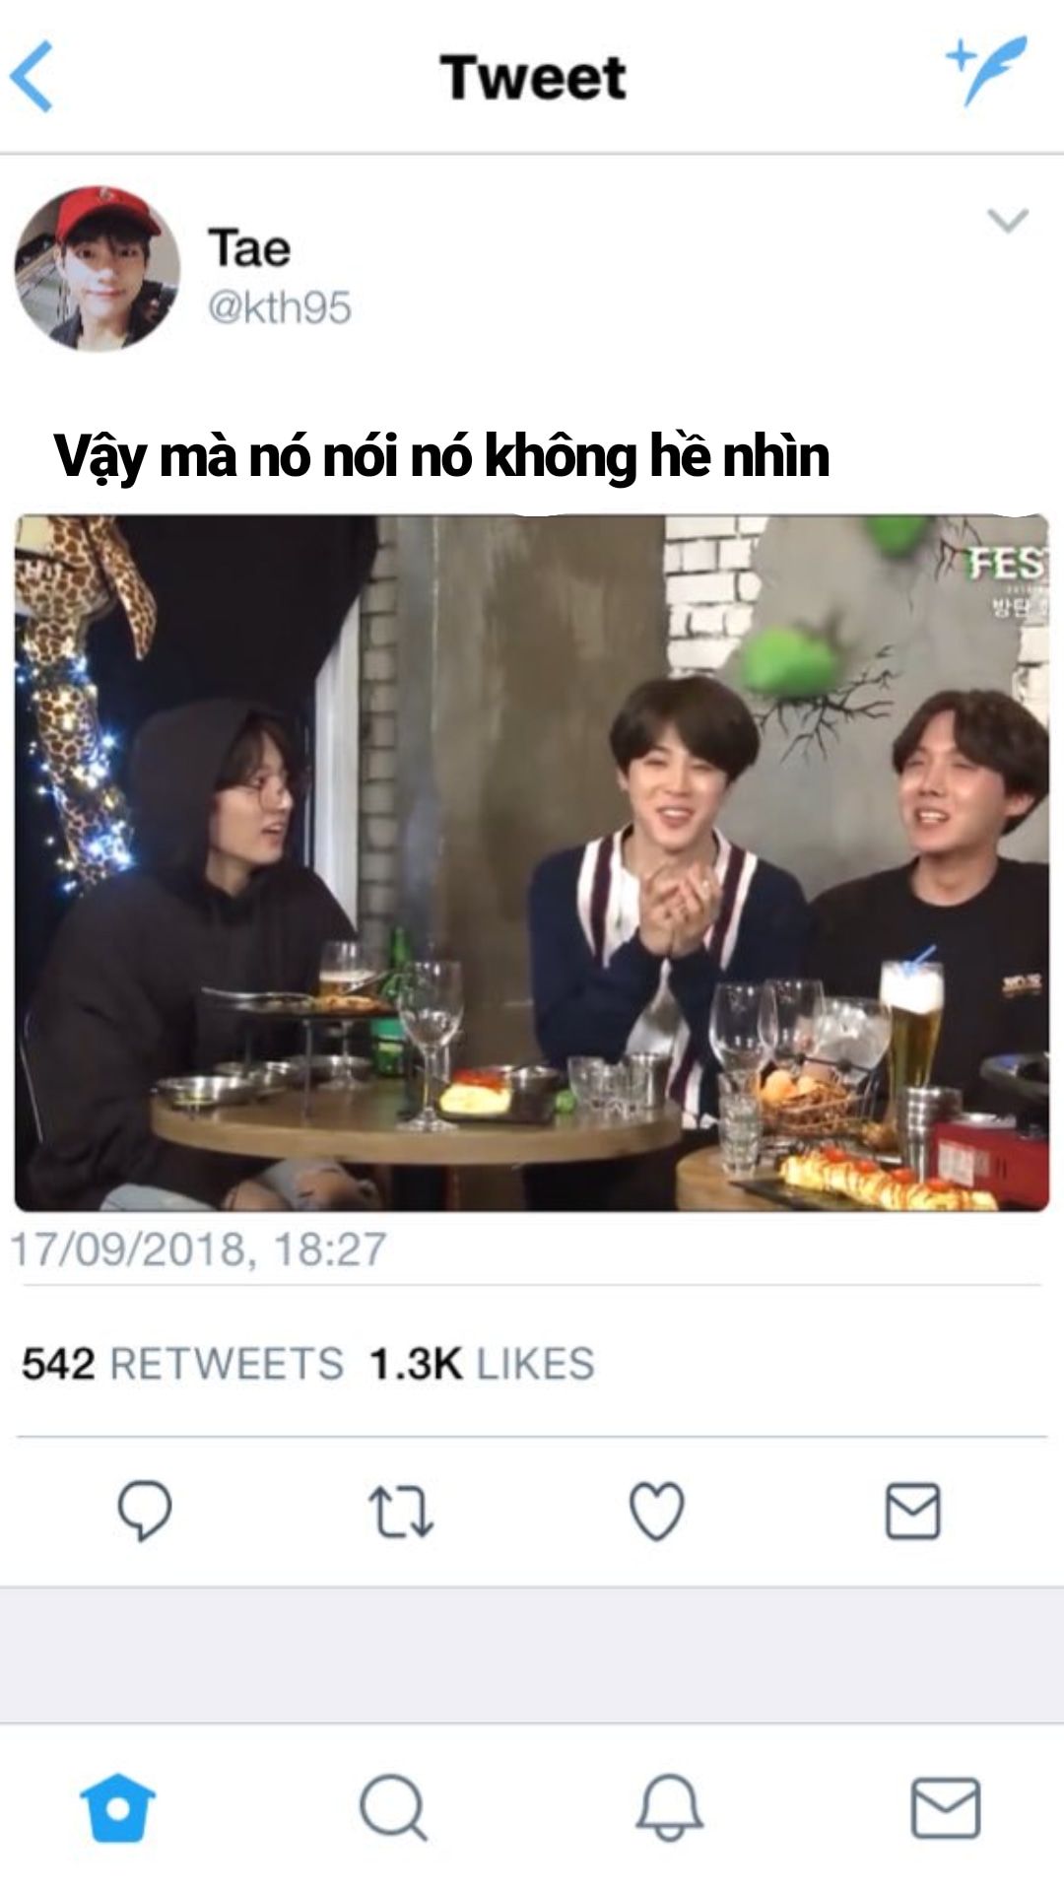Open Tae's profile picture
Image resolution: width=1064 pixels, height=1892 pixels.
pos(97,268)
